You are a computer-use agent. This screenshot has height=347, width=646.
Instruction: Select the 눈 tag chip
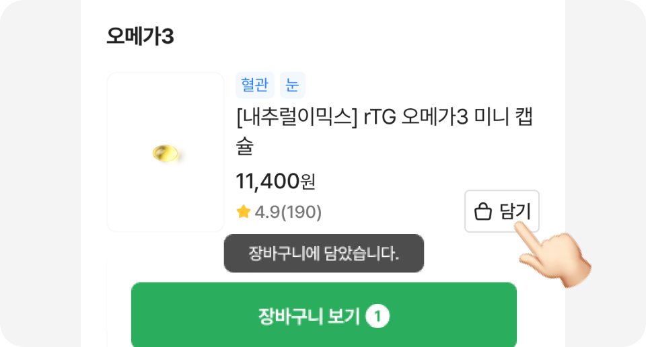293,85
